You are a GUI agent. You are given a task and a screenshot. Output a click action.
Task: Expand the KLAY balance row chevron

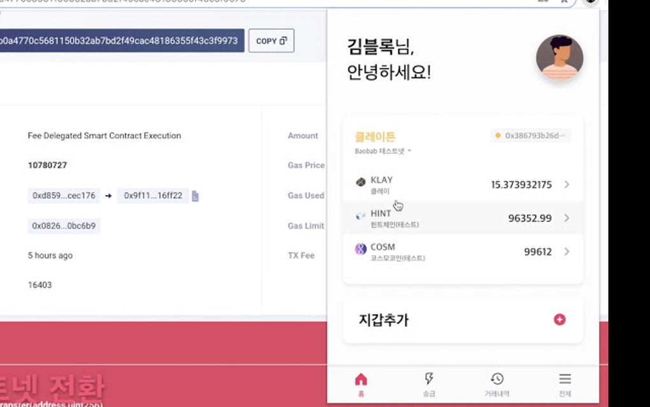pos(566,184)
